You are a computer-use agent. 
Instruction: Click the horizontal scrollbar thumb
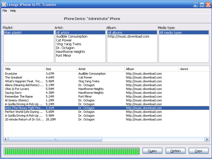click(x=55, y=139)
